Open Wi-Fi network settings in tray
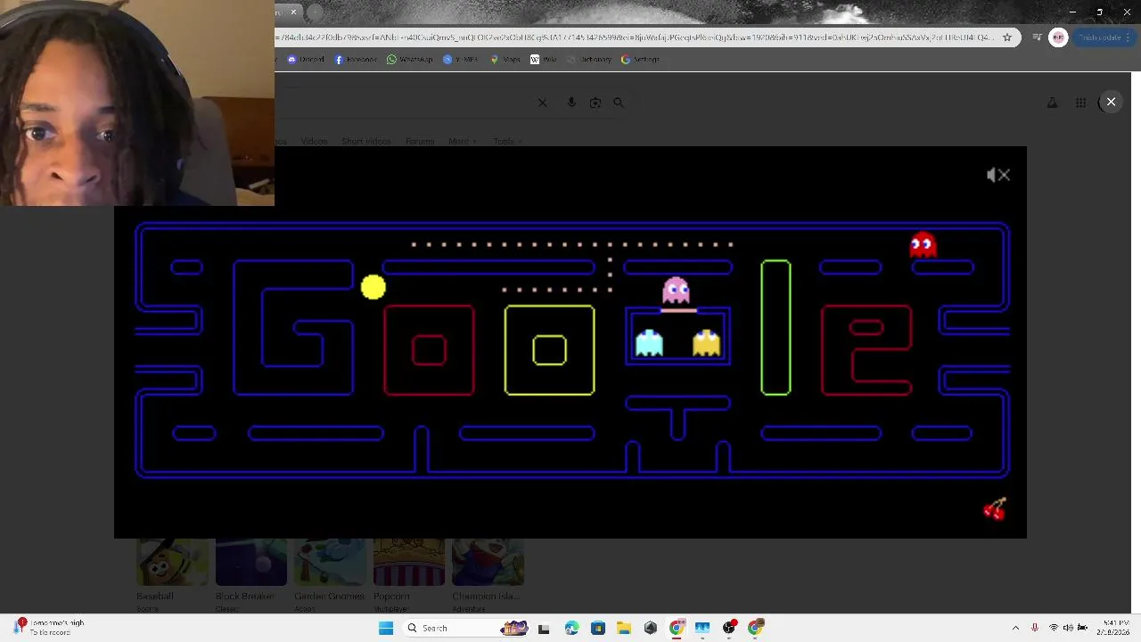Image resolution: width=1141 pixels, height=642 pixels. click(1053, 628)
